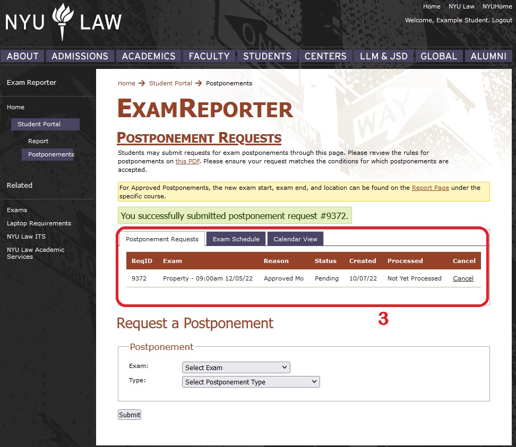Screen dimensions: 516x447
Task: Open the Calendar View tab
Action: (295, 239)
